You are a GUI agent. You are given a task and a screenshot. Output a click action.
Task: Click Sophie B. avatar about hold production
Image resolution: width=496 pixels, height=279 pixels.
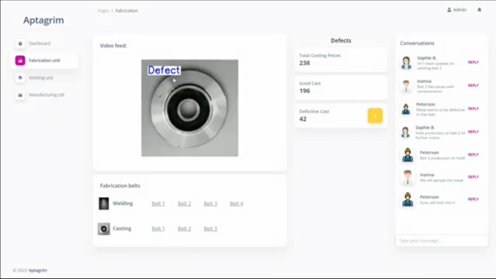pyautogui.click(x=405, y=132)
